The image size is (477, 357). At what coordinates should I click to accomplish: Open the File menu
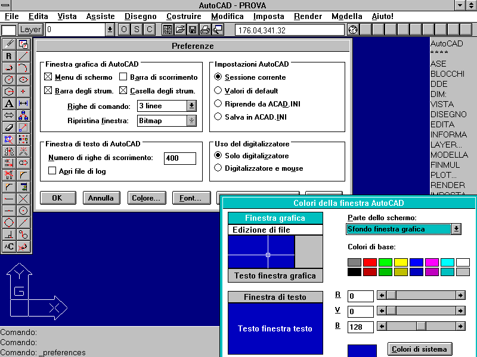(12, 17)
